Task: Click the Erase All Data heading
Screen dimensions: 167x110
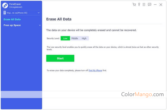Action: pyautogui.click(x=59, y=19)
